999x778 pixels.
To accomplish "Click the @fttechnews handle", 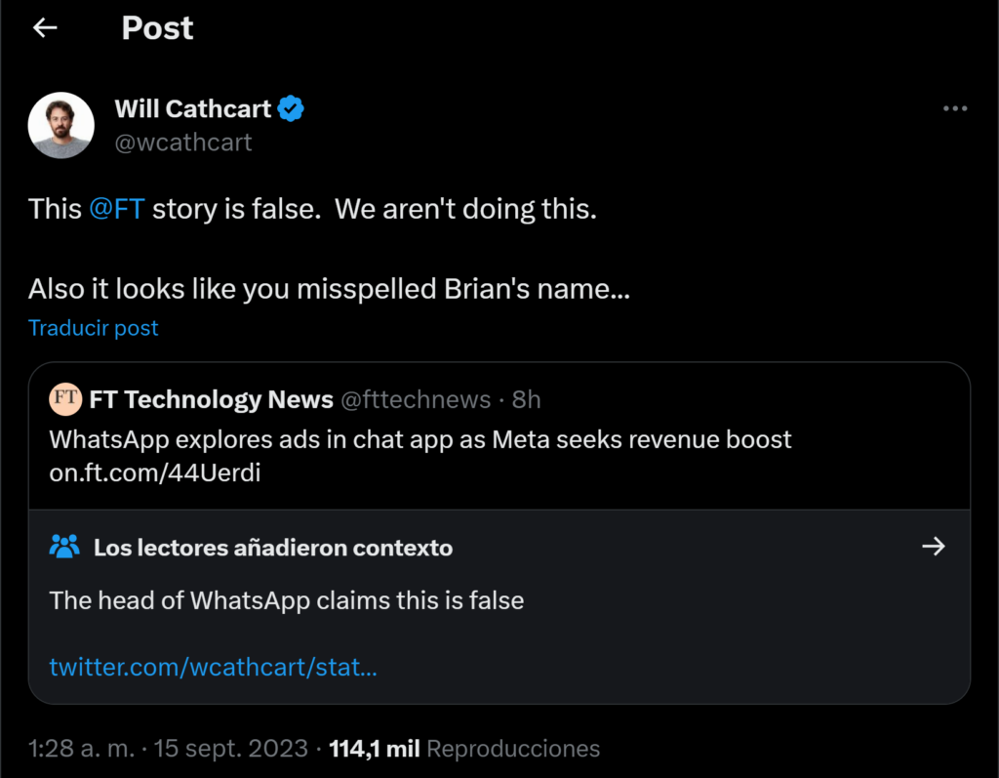I will pos(415,399).
